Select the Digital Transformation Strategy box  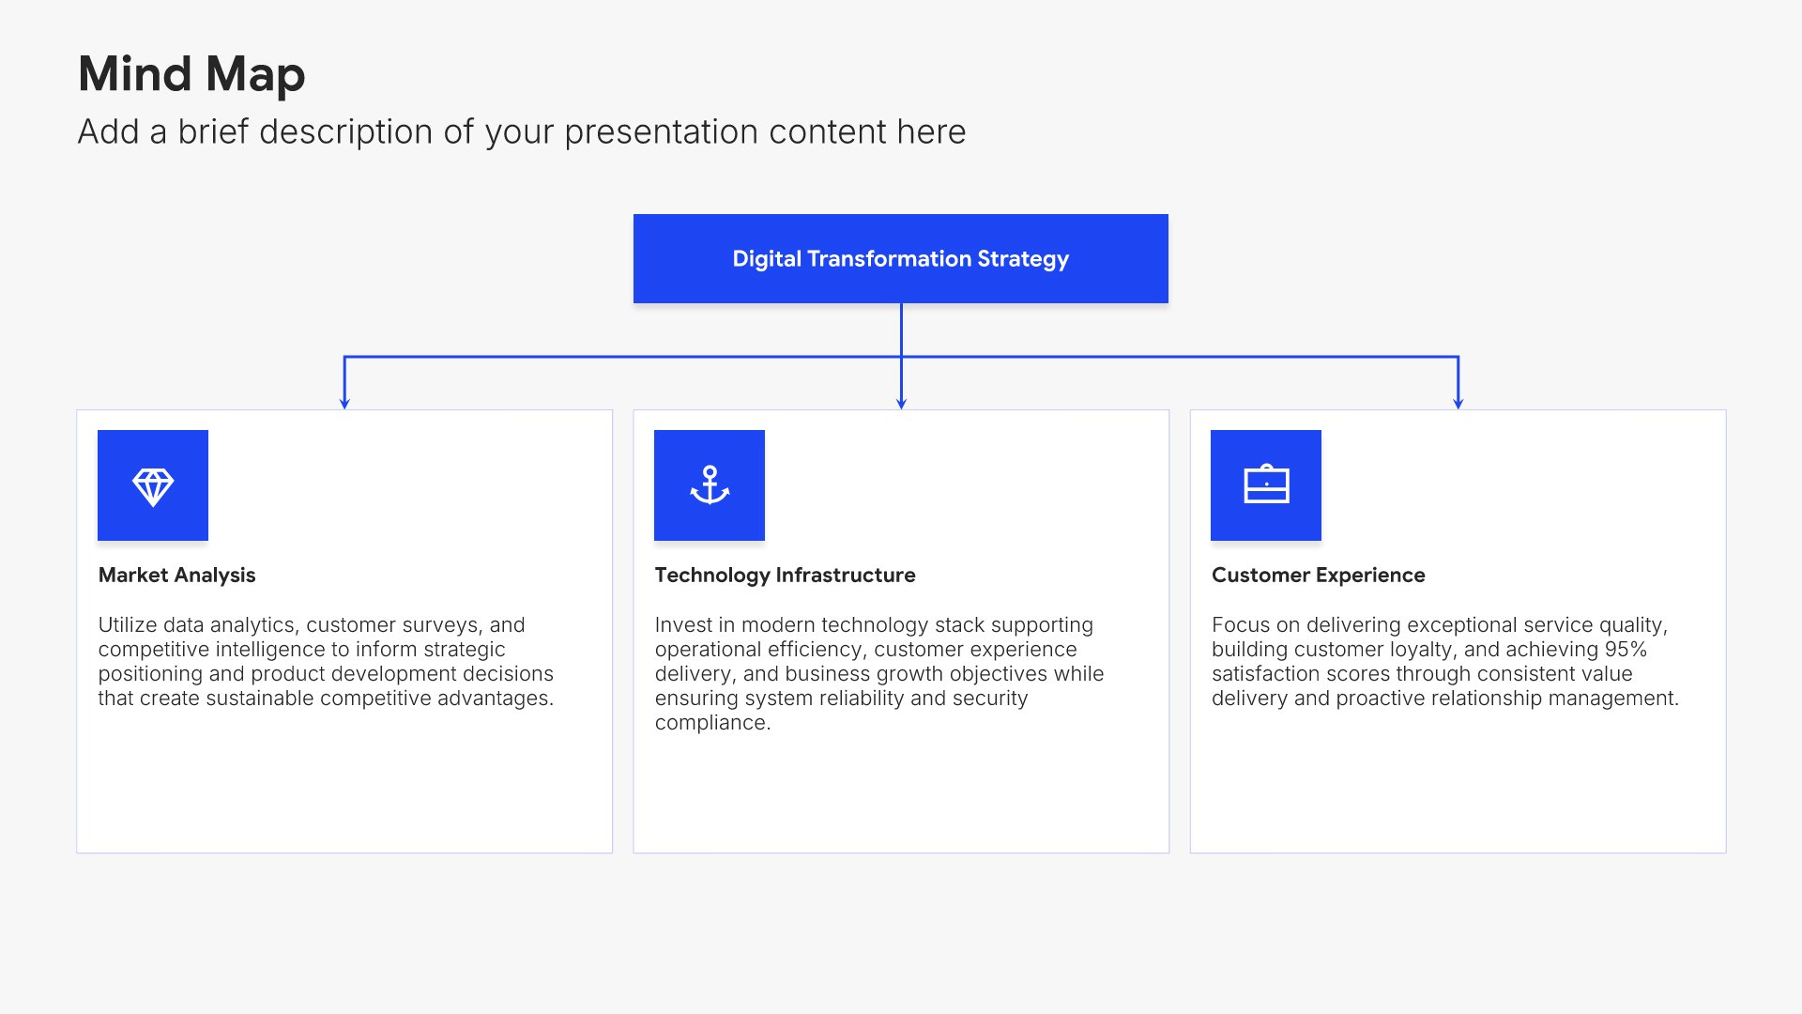[901, 258]
